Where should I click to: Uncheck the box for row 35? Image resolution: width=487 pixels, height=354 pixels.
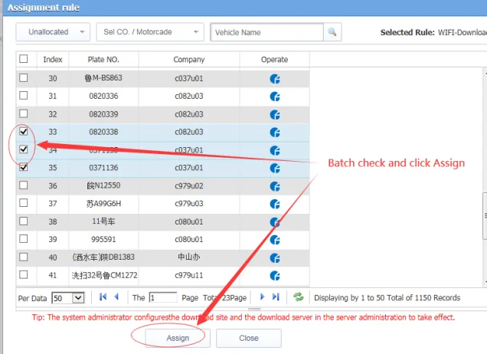pyautogui.click(x=24, y=167)
